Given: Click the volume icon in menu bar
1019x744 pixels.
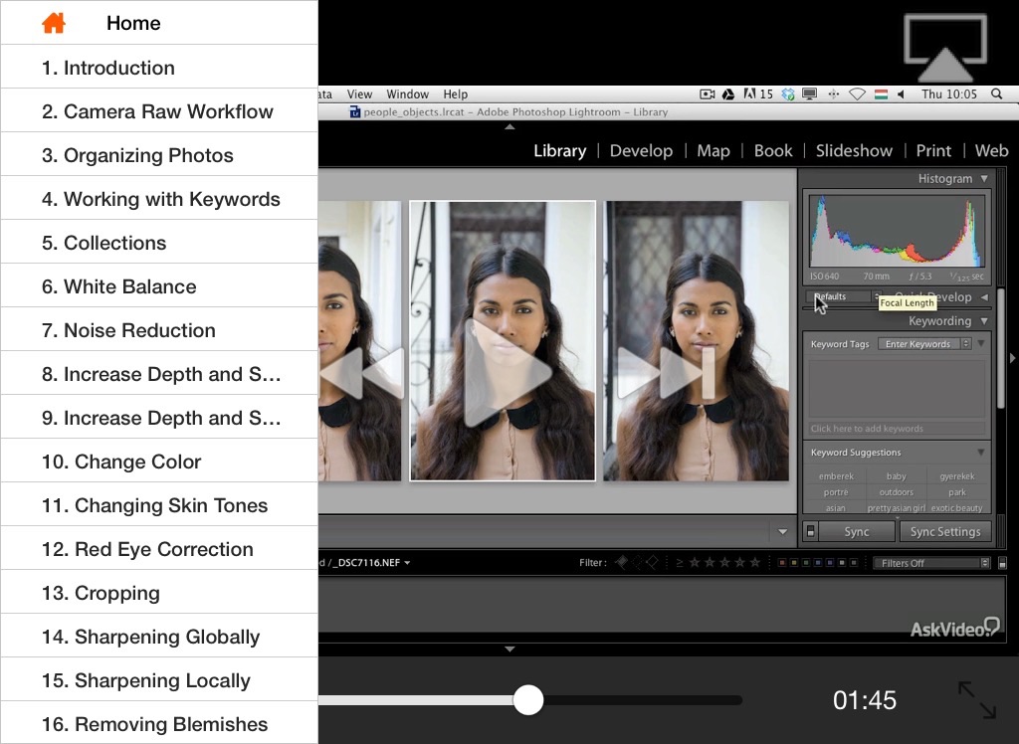Looking at the screenshot, I should pyautogui.click(x=901, y=94).
